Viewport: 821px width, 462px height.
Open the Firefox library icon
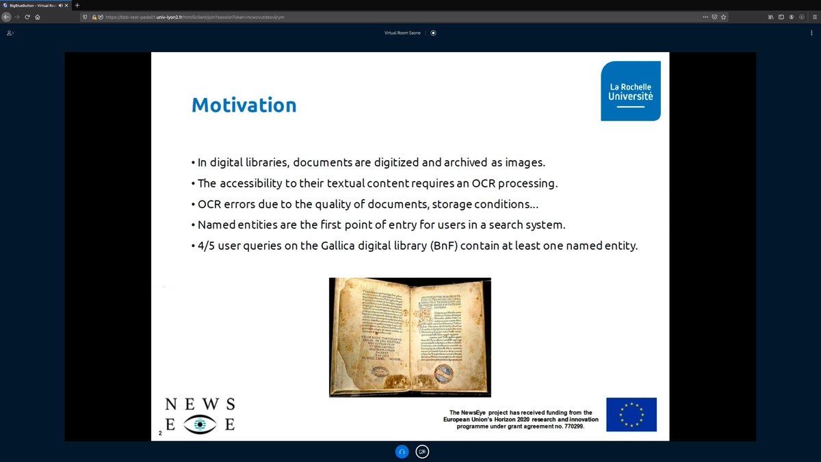771,16
